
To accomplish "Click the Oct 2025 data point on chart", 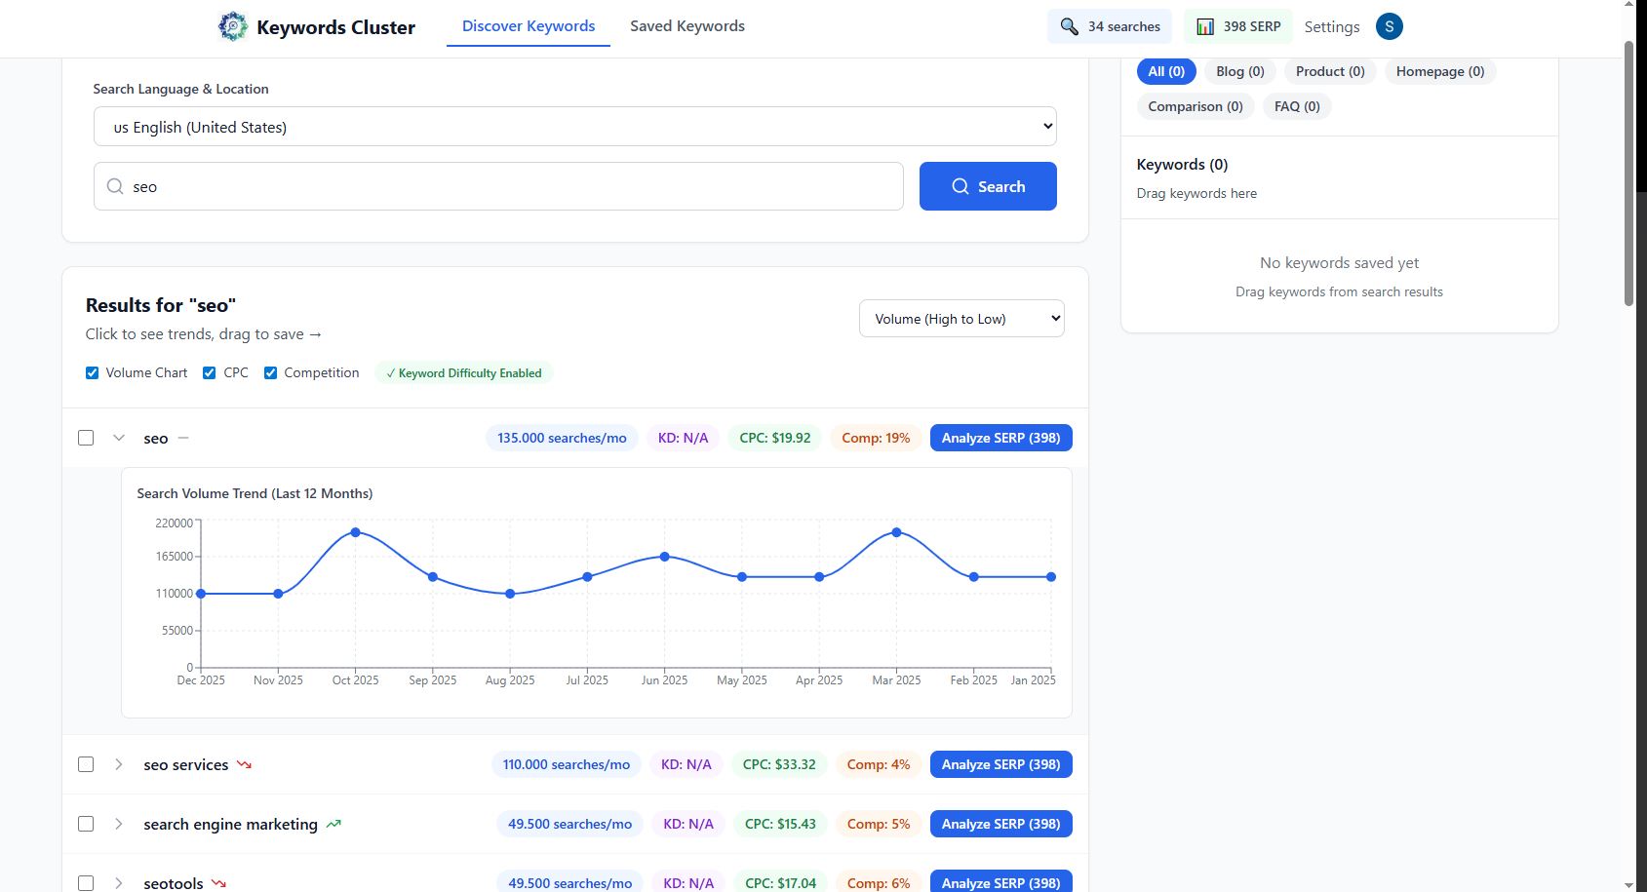I will point(355,532).
